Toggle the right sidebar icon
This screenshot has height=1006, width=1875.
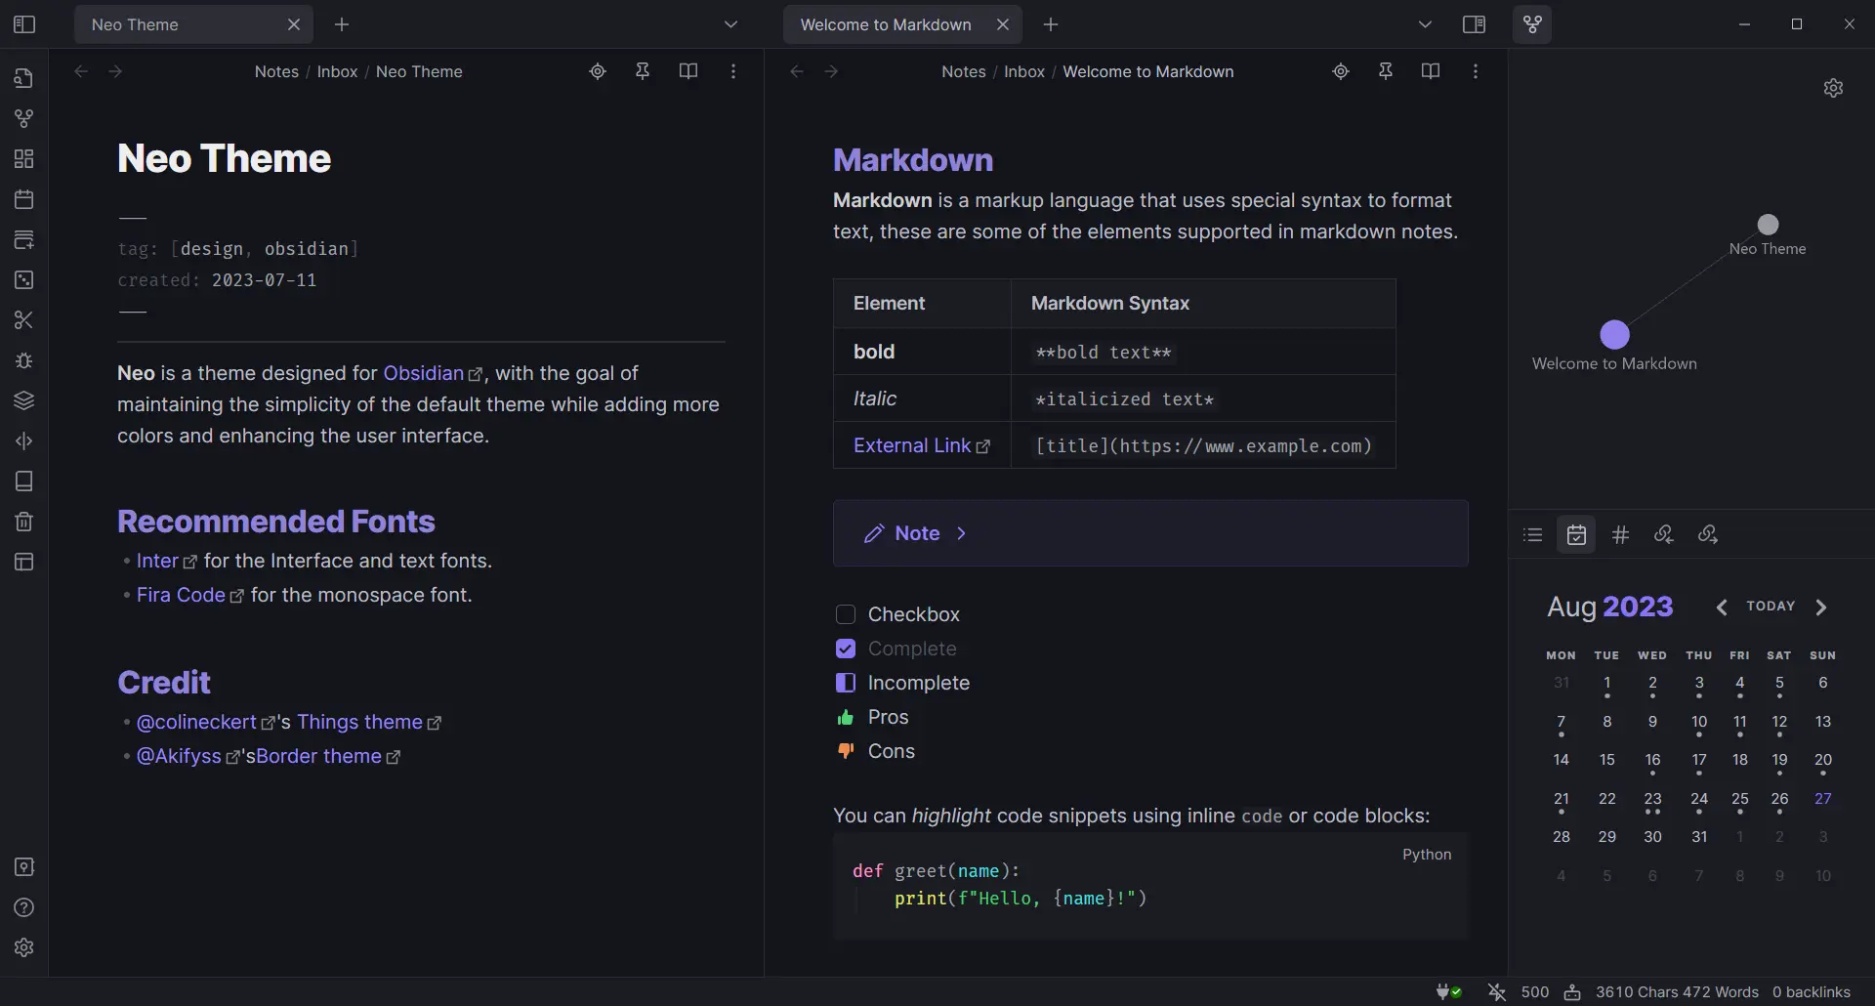(x=1474, y=24)
